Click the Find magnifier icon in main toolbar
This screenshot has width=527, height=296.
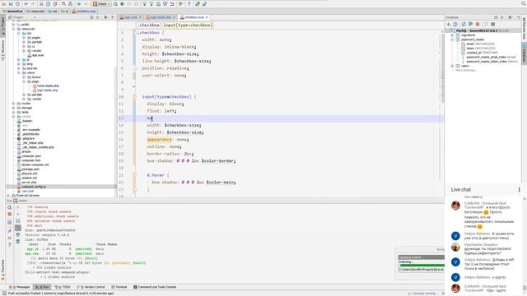63,3
